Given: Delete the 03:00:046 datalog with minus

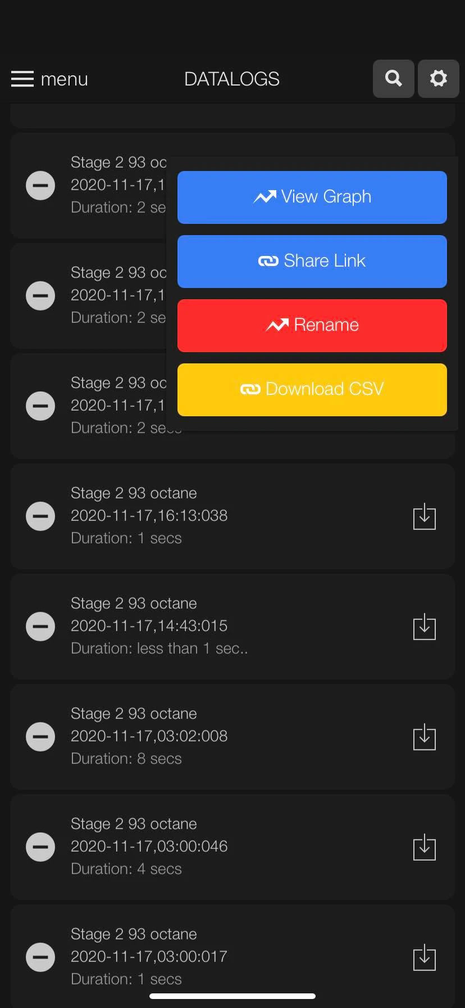Looking at the screenshot, I should [40, 847].
